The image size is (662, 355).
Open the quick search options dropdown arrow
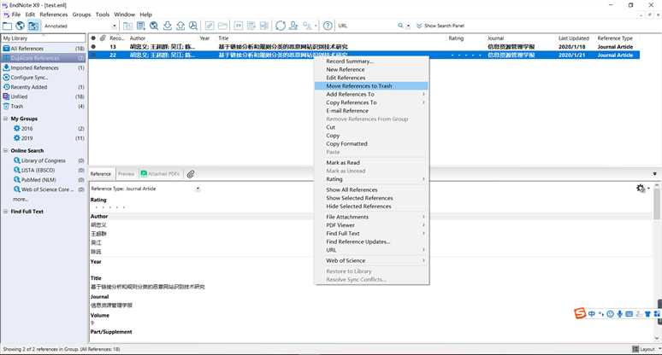408,26
